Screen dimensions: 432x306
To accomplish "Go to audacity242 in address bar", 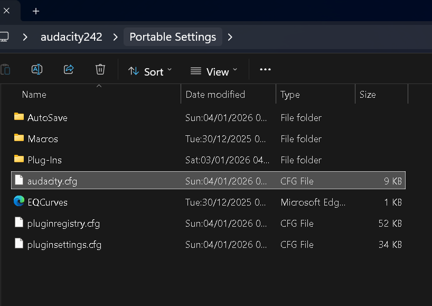I will pos(71,37).
